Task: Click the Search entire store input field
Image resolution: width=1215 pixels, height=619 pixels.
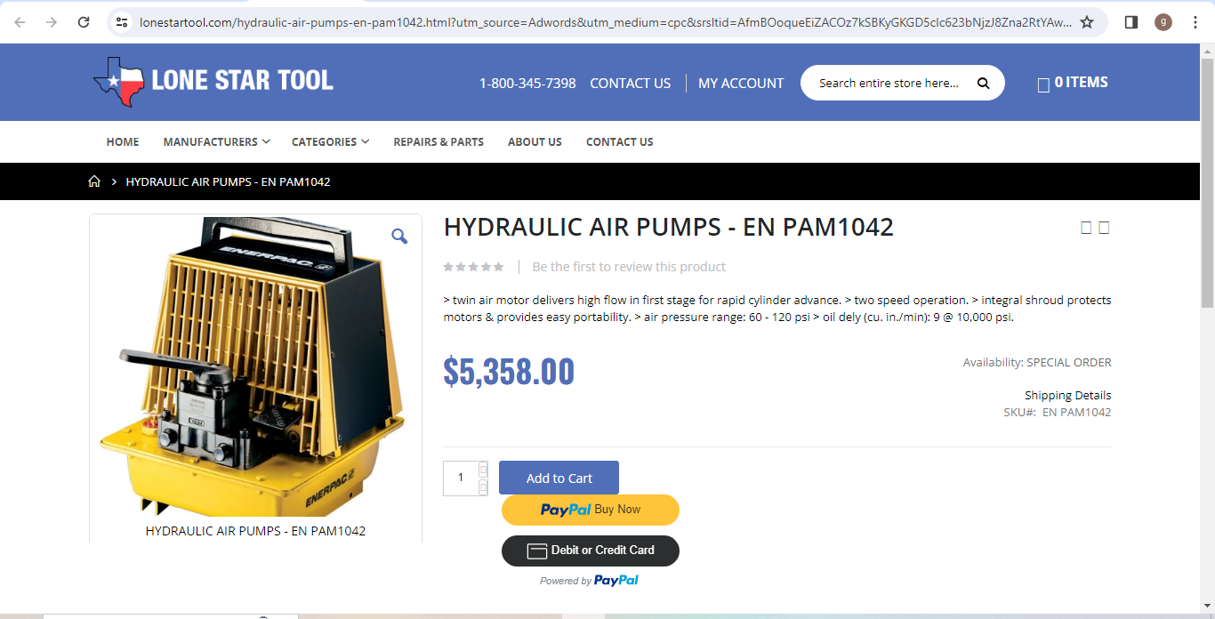Action: tap(889, 83)
